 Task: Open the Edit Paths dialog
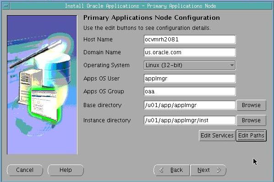click(251, 136)
